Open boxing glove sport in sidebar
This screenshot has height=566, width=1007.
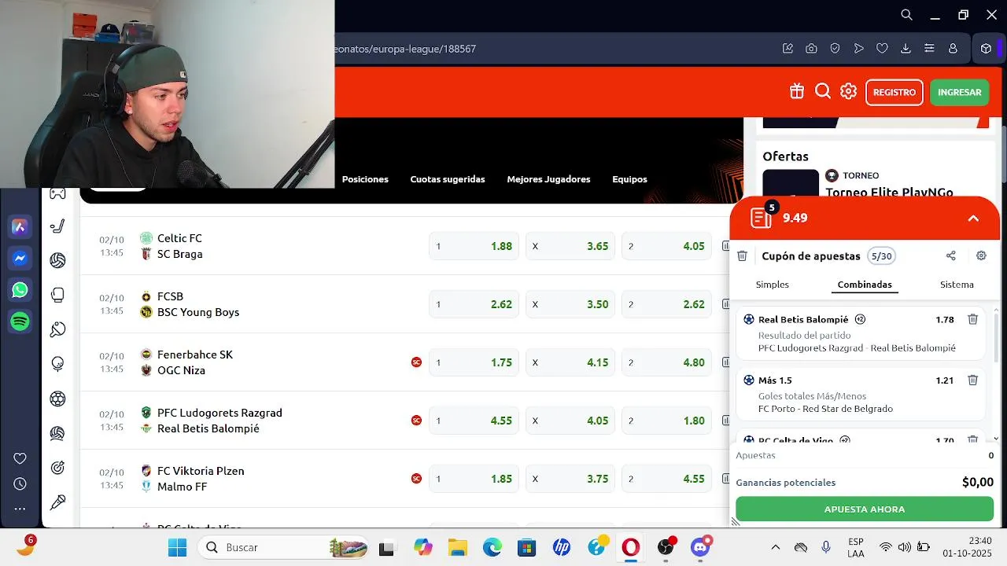[x=57, y=295]
